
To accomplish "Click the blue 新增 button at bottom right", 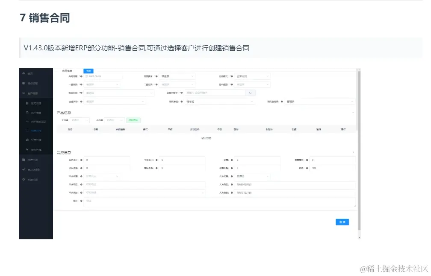I will pyautogui.click(x=342, y=222).
